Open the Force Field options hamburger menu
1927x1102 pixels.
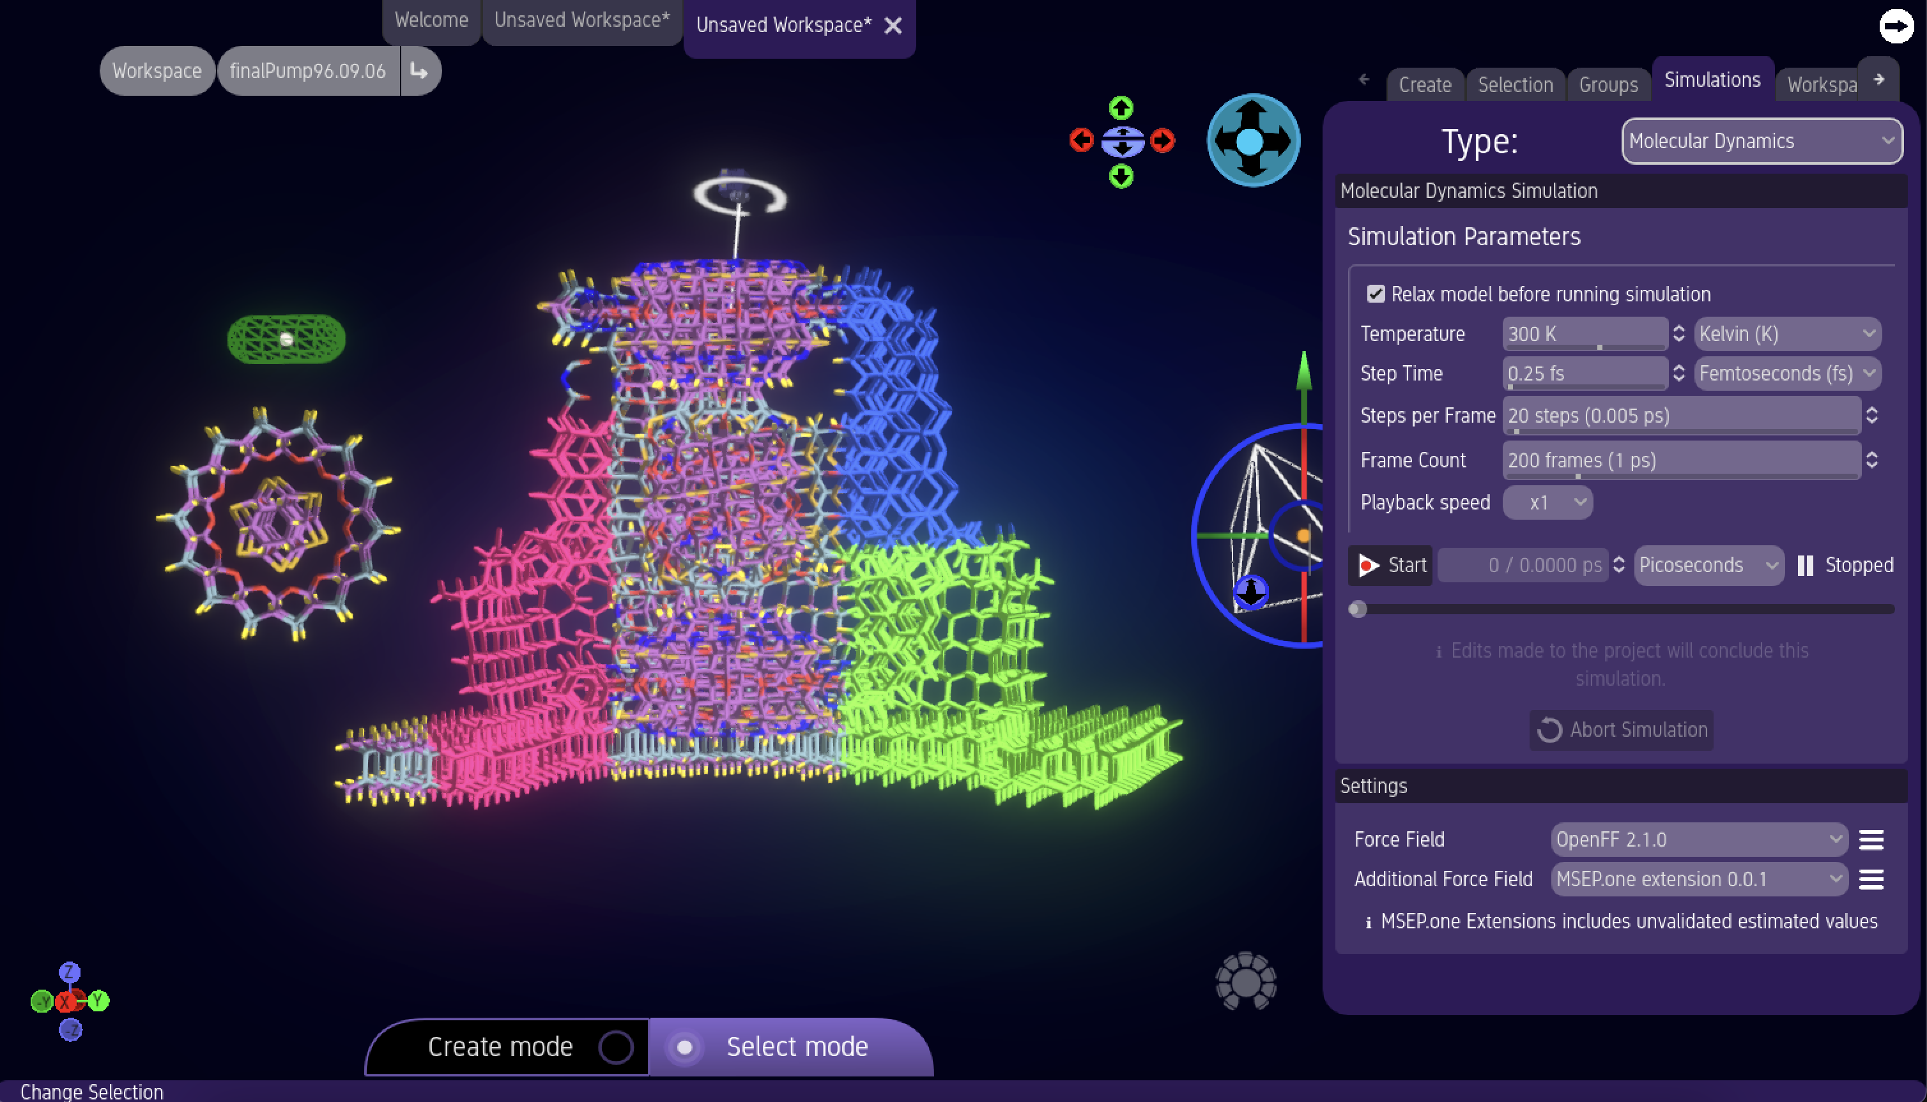point(1871,840)
